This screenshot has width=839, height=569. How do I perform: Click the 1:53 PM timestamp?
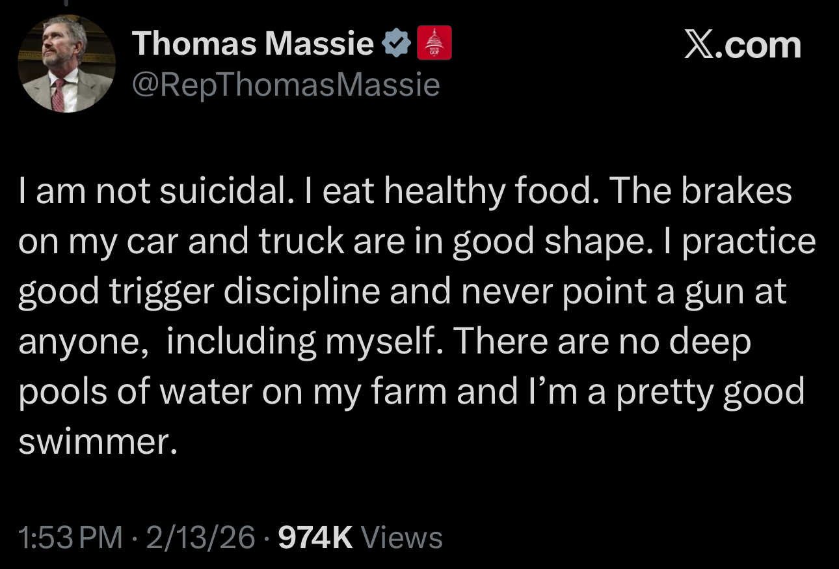coord(70,538)
